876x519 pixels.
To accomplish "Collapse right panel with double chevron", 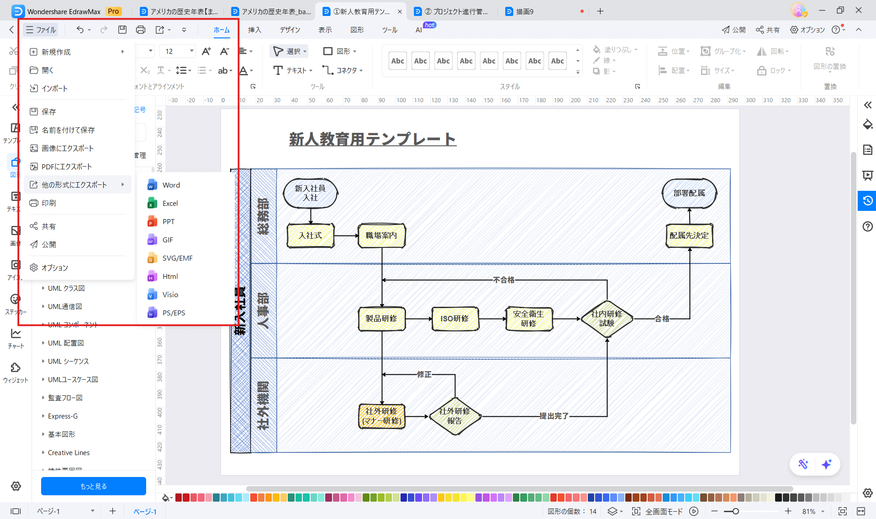I will click(x=867, y=105).
